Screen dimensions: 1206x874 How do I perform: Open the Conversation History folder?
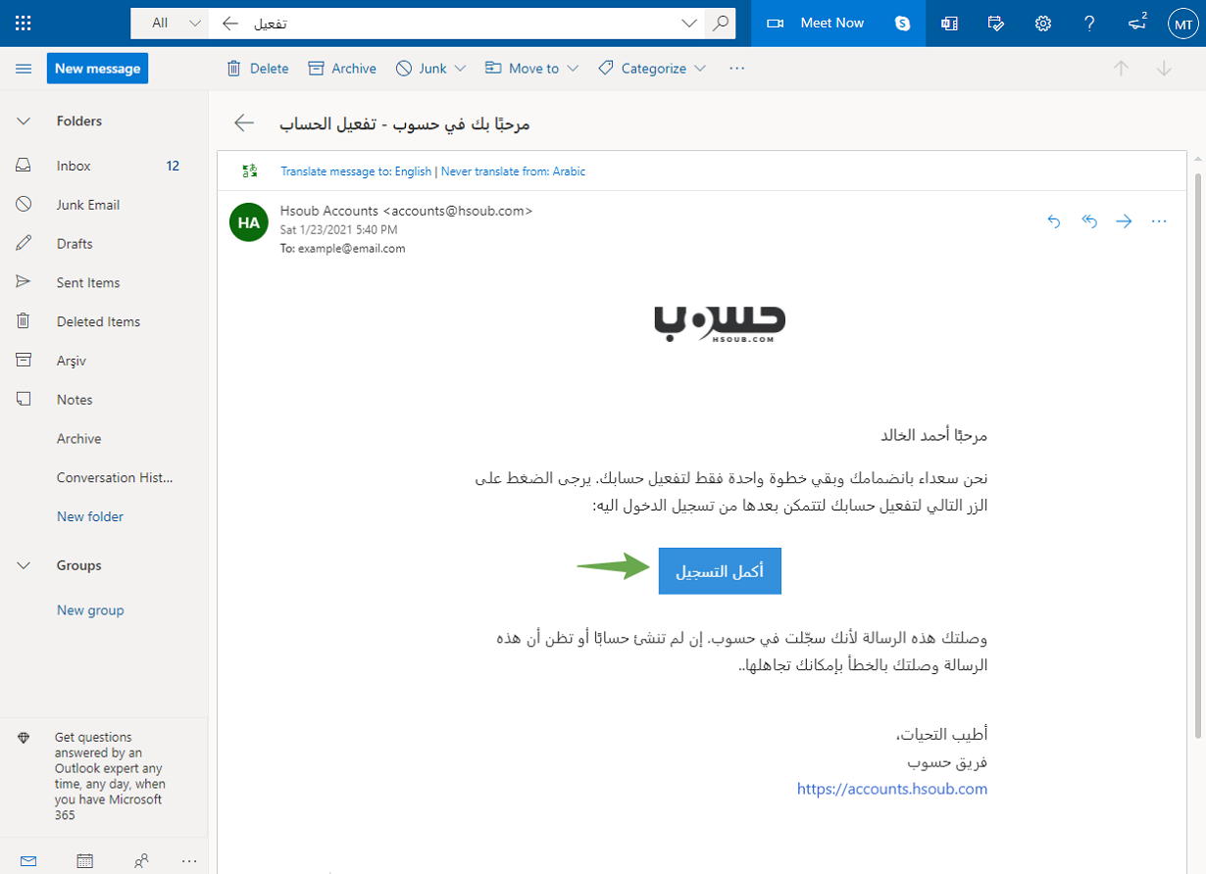pos(104,478)
